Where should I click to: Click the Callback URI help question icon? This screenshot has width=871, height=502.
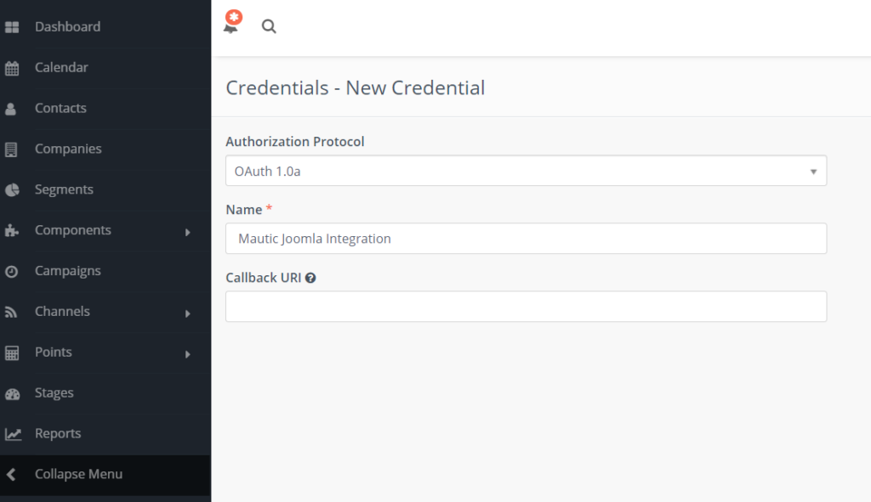coord(310,278)
